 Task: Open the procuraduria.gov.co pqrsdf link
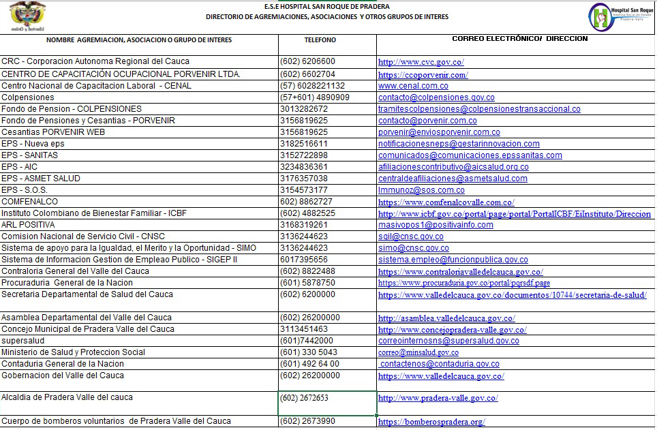463,283
